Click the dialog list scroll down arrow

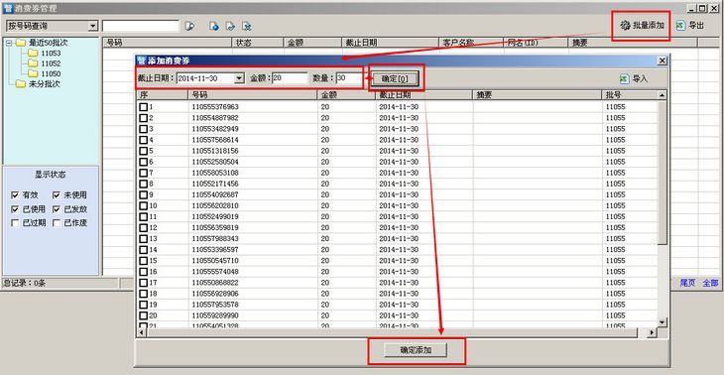663,322
